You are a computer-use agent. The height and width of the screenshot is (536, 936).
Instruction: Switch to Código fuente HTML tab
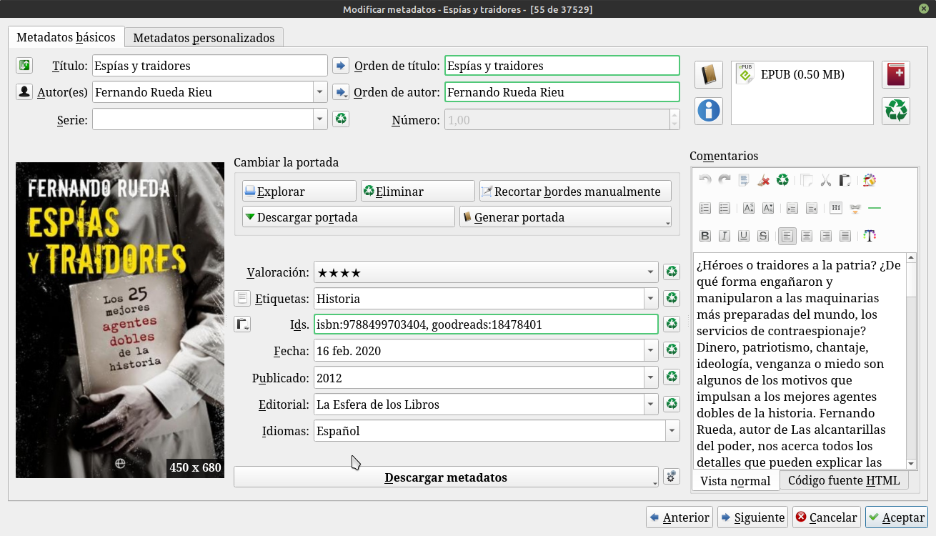843,480
